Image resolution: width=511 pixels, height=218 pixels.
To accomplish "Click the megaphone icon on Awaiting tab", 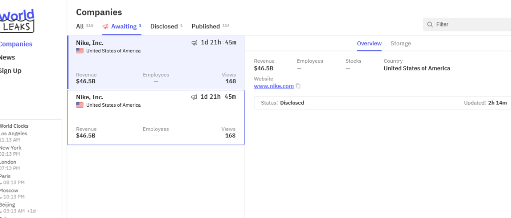I will [105, 26].
